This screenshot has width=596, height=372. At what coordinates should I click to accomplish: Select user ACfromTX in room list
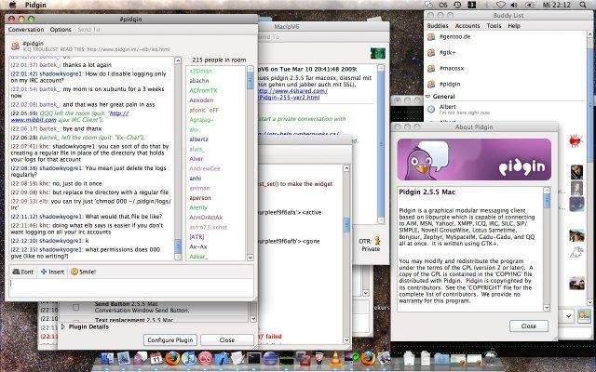tap(203, 90)
